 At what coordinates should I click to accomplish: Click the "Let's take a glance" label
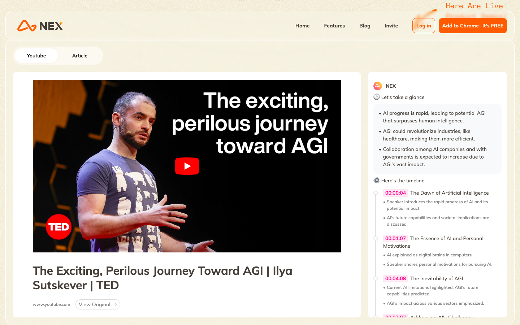pos(403,97)
